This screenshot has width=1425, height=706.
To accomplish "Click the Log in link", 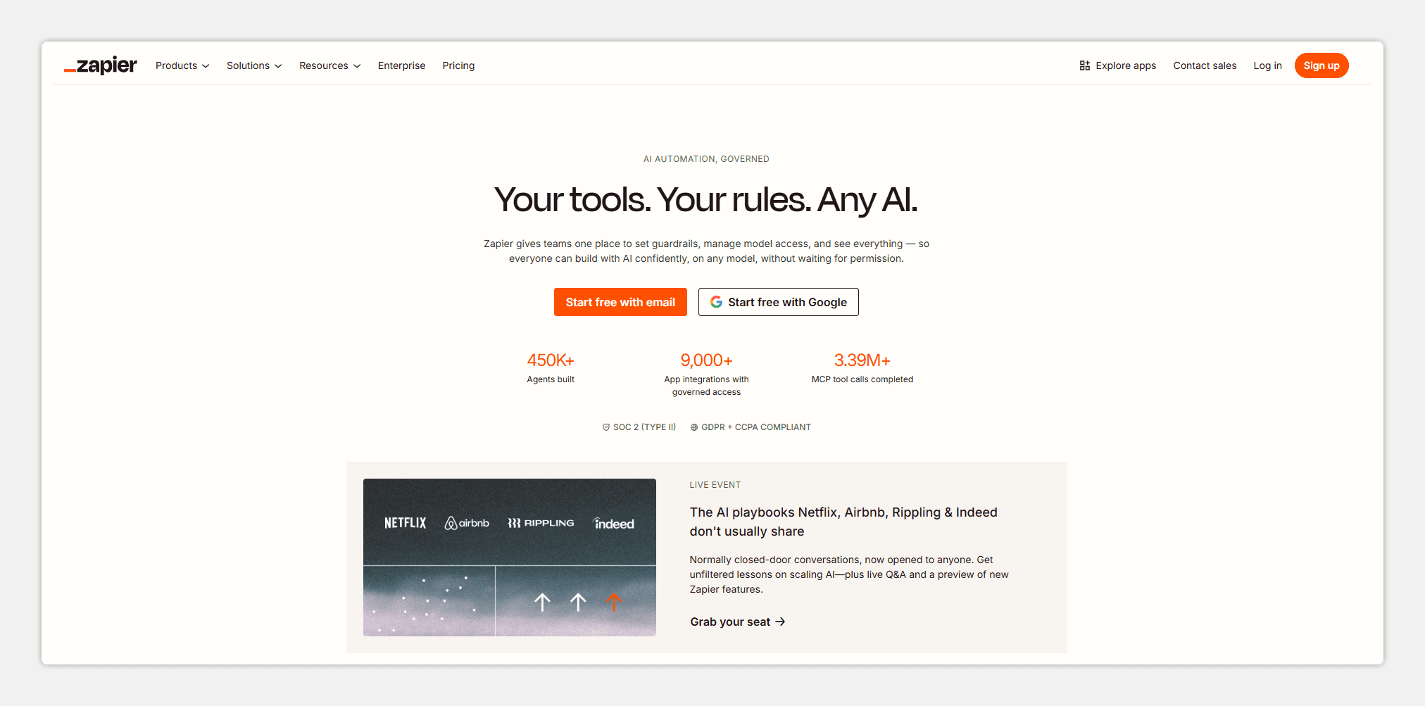I will [x=1267, y=65].
